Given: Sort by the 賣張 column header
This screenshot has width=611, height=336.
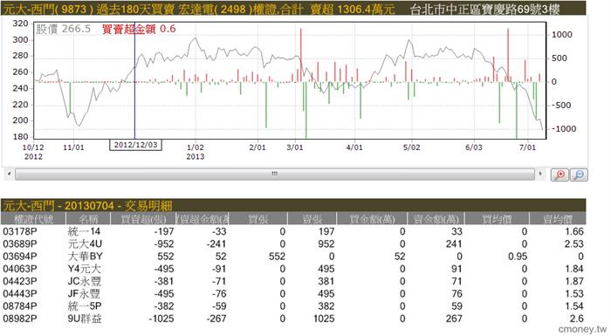Looking at the screenshot, I should [x=312, y=219].
